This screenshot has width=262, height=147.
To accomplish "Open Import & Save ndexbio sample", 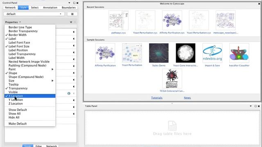I will [x=212, y=53].
